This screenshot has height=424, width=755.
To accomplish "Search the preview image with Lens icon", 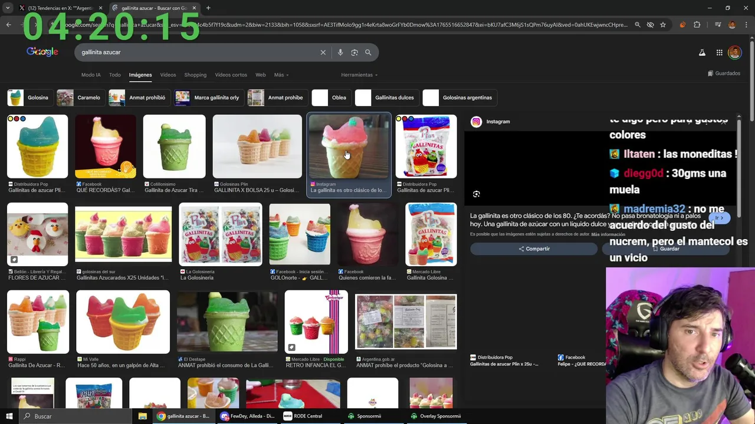I will click(477, 194).
